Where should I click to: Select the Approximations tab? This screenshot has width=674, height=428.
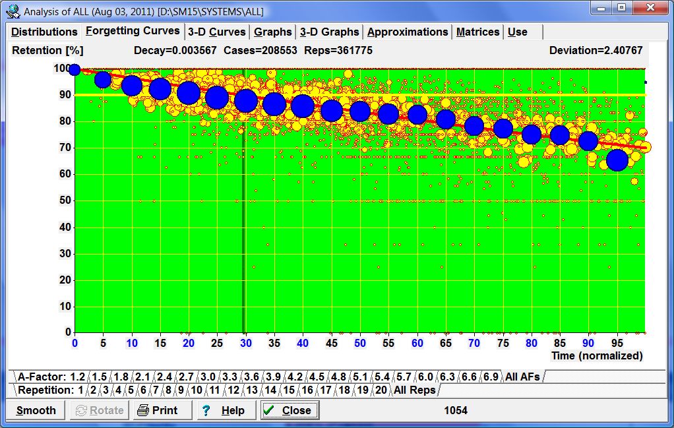coord(408,32)
